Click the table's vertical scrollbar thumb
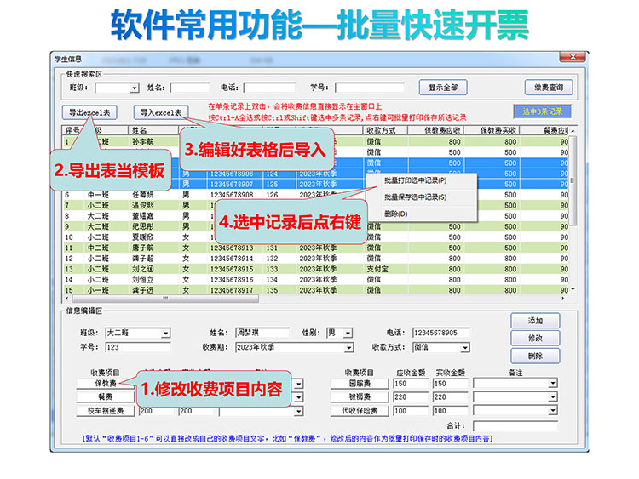639x479 pixels. pos(573,180)
